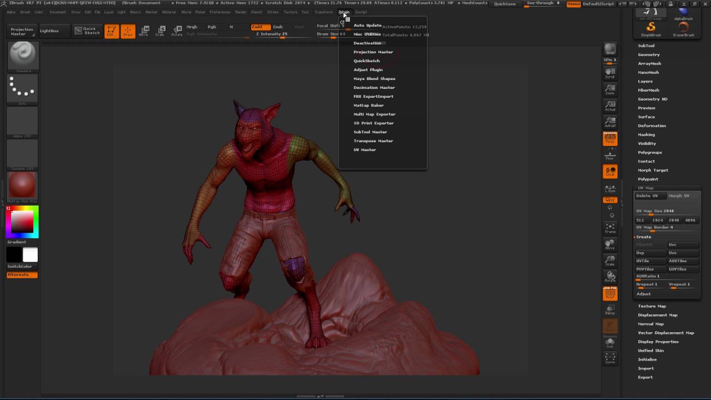Screen dimensions: 711x400
Task: Select the Draw mode button
Action: [128, 31]
